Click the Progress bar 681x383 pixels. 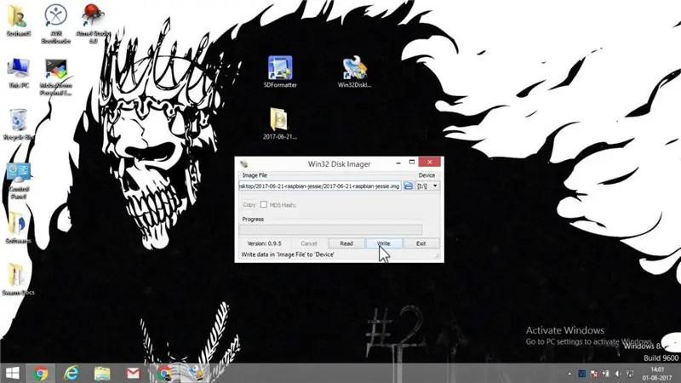pos(330,229)
